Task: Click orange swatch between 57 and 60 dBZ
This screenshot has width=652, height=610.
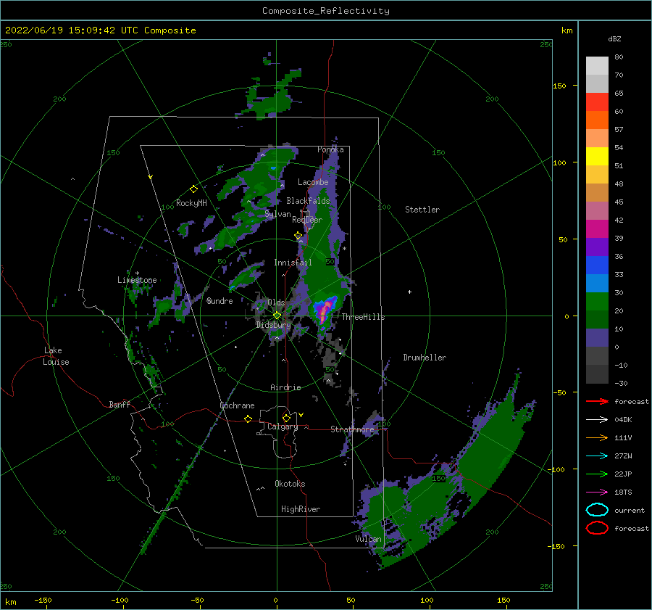Action: [597, 120]
